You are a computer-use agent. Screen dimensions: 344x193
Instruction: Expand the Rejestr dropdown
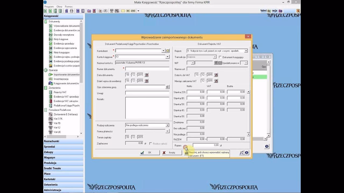tap(246, 51)
